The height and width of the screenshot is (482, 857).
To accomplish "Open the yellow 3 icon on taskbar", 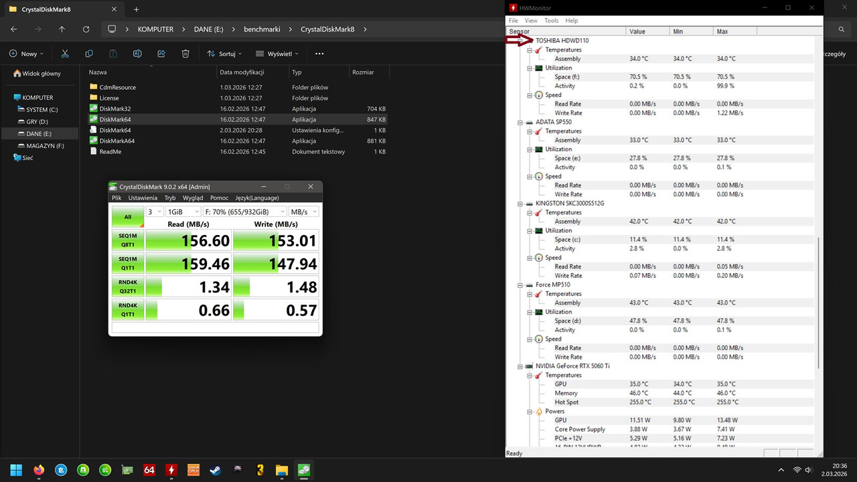I will click(260, 470).
